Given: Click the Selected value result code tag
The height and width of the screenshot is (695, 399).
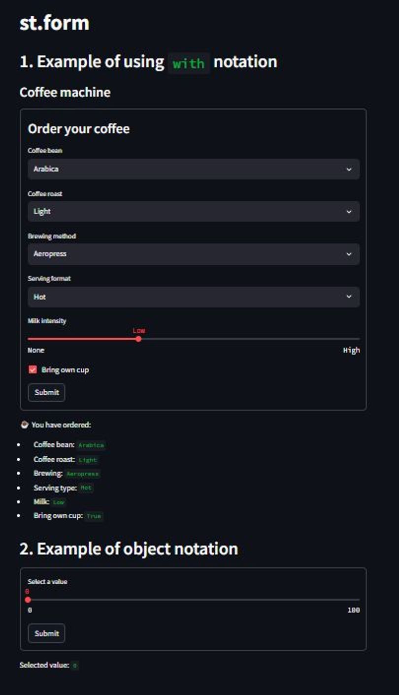Looking at the screenshot, I should [74, 665].
